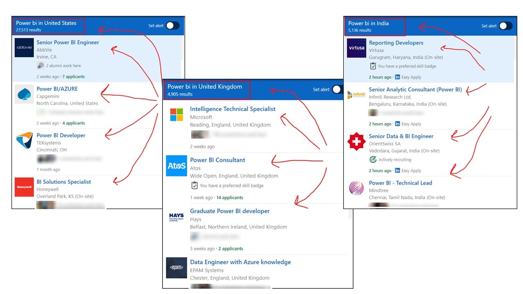Click the OrientSwiss red cross logo
The height and width of the screenshot is (294, 523).
(356, 142)
